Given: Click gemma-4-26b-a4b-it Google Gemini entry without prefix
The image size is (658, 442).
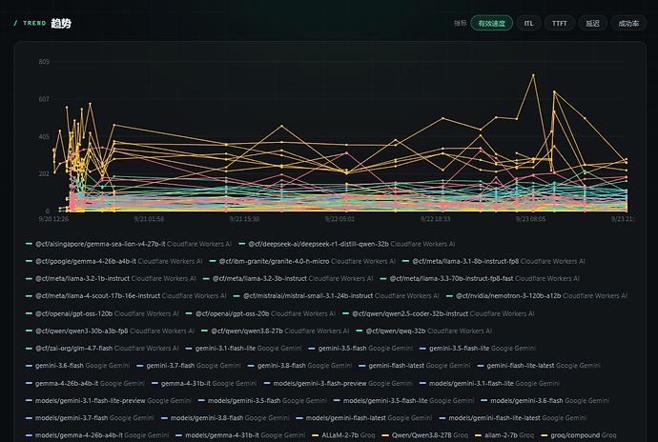Looking at the screenshot, I should pyautogui.click(x=85, y=383).
